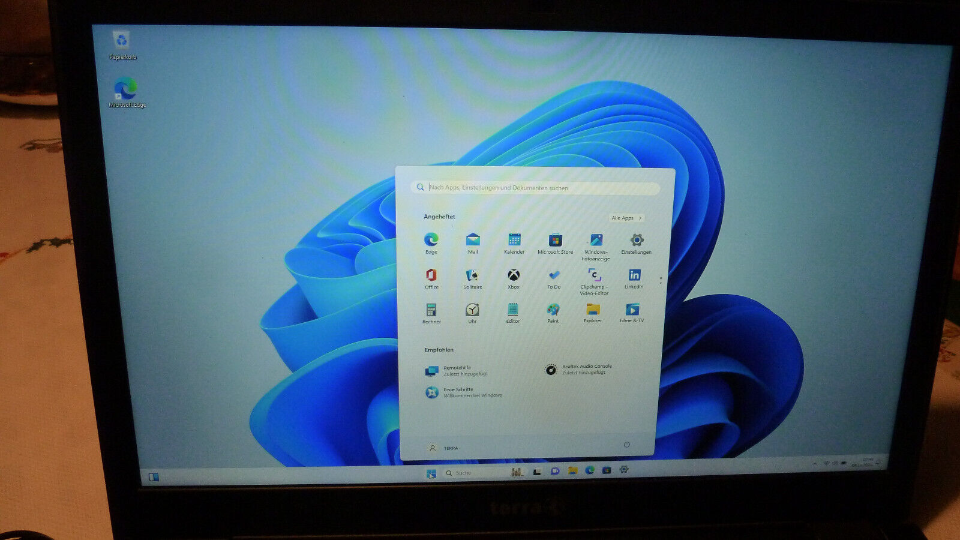Open recommended Remotehilfe item
Viewport: 960px width, 540px height.
(457, 371)
